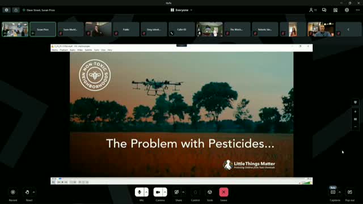Open the VLC Tools menu
This screenshot has height=204, width=363.
(96, 50)
